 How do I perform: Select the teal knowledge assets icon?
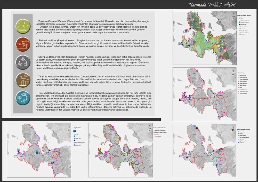point(23,98)
